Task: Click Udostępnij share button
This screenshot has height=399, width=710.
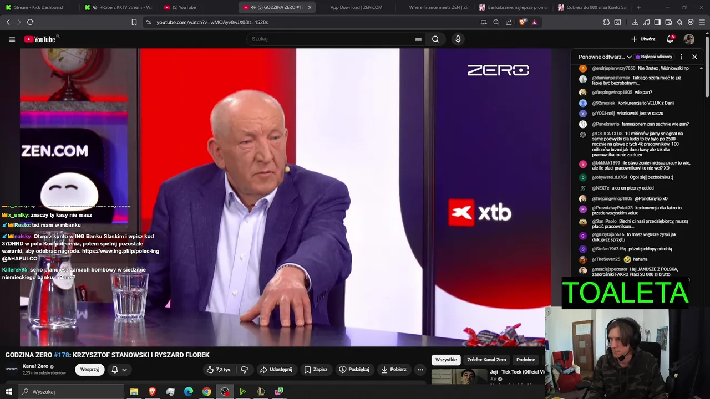Action: point(276,370)
